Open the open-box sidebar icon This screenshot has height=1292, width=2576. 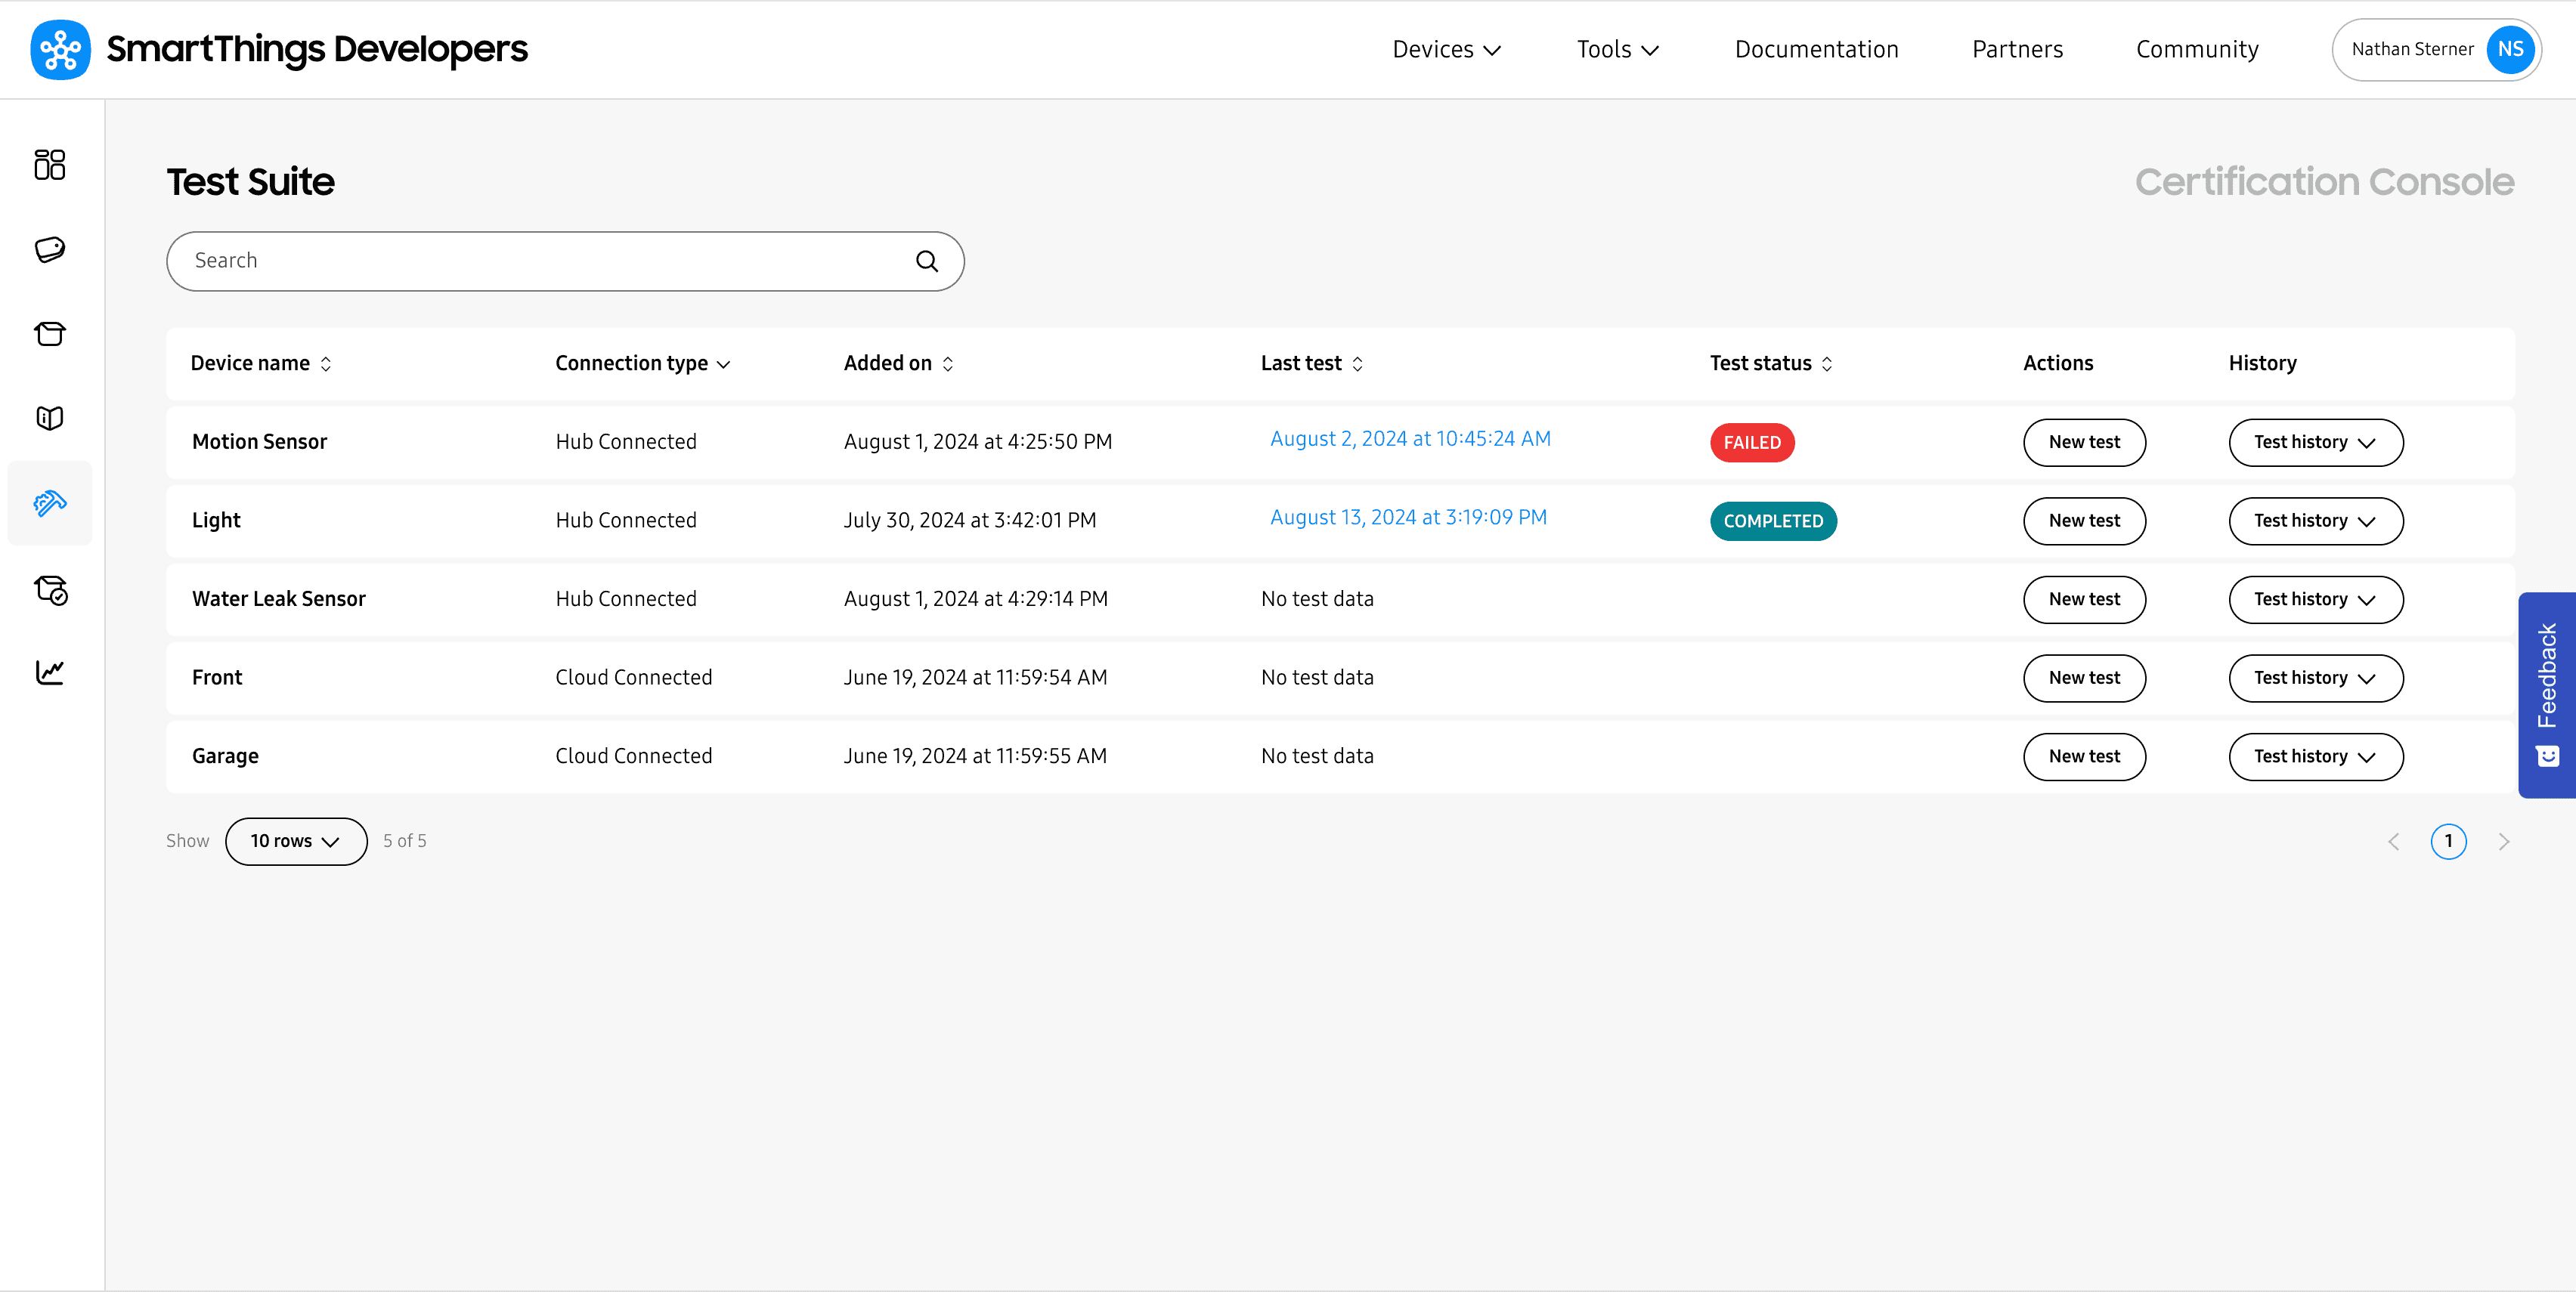(50, 334)
